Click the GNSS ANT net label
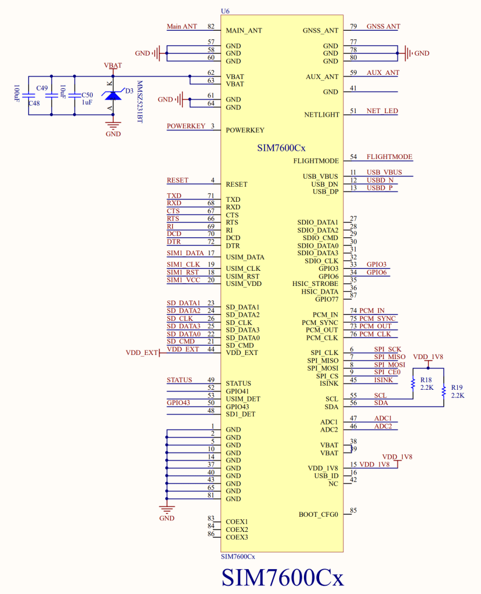The width and height of the screenshot is (481, 594). 383,27
